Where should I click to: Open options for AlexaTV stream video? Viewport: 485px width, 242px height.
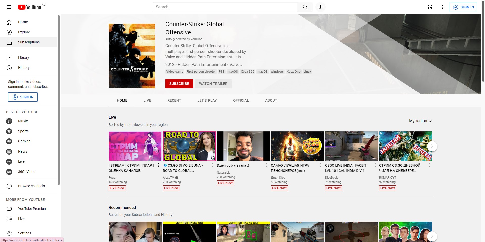(x=213, y=165)
